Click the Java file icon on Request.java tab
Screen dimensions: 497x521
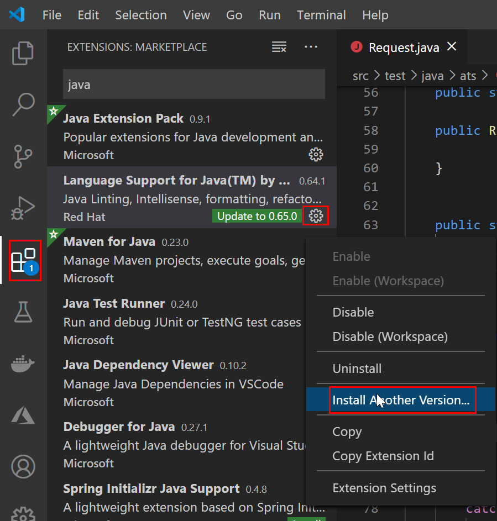point(357,47)
